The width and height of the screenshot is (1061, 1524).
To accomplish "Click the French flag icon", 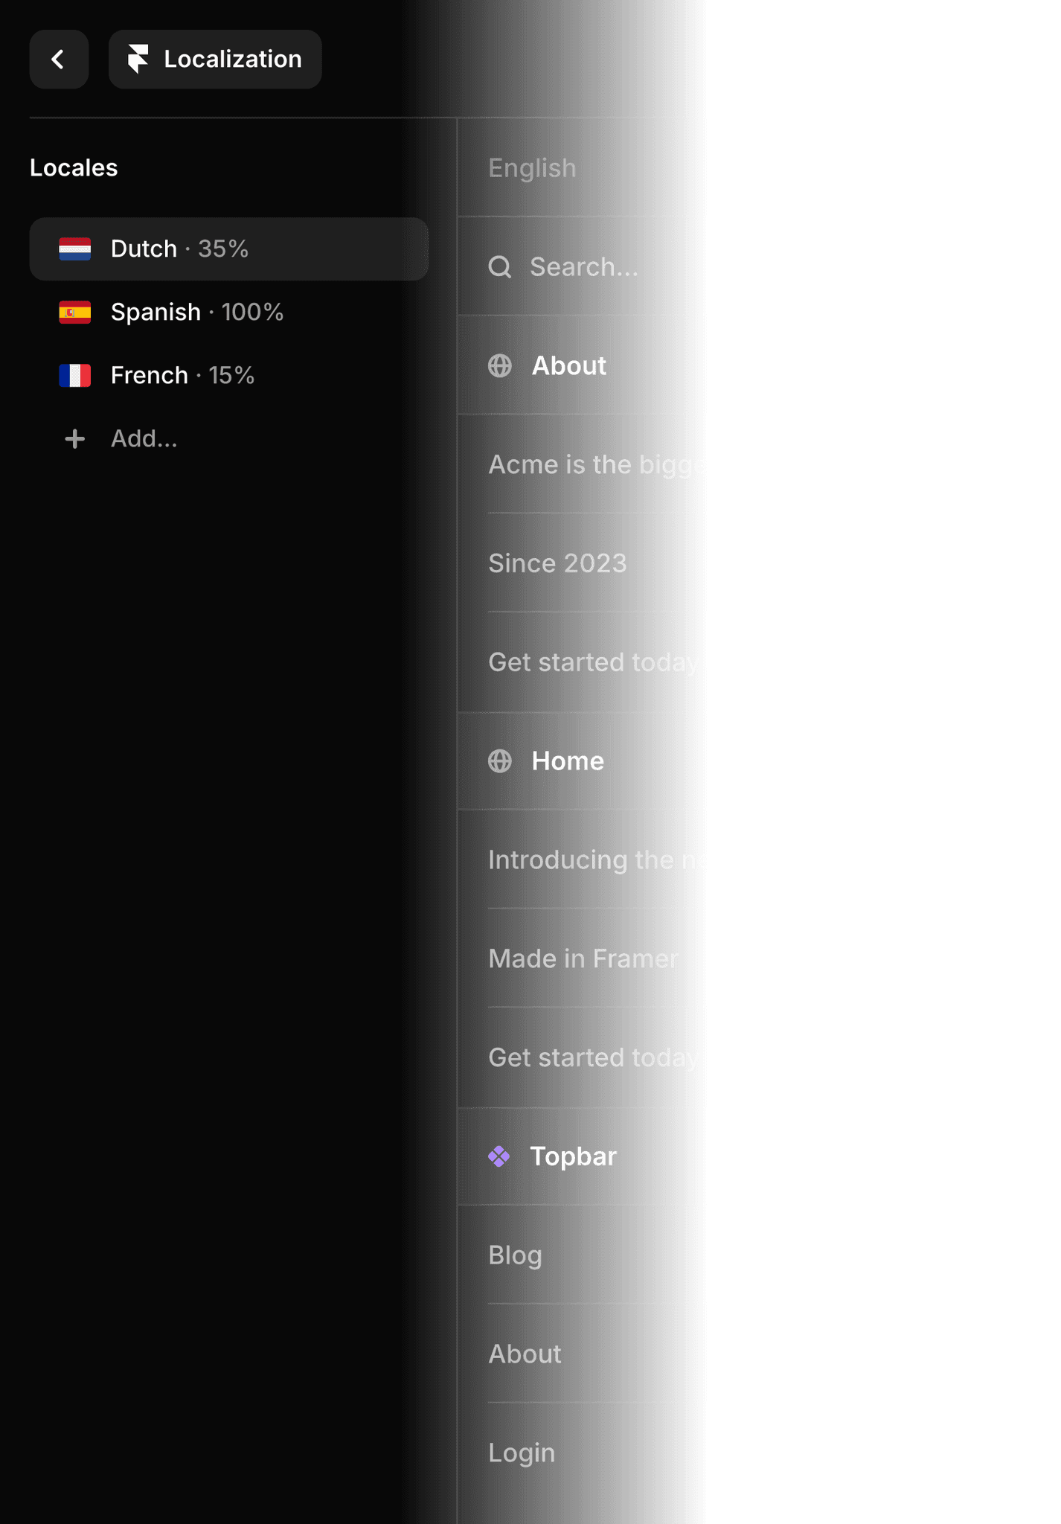I will 75,376.
